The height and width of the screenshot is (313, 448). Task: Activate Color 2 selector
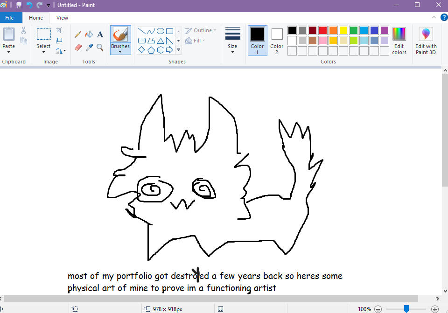pos(277,40)
